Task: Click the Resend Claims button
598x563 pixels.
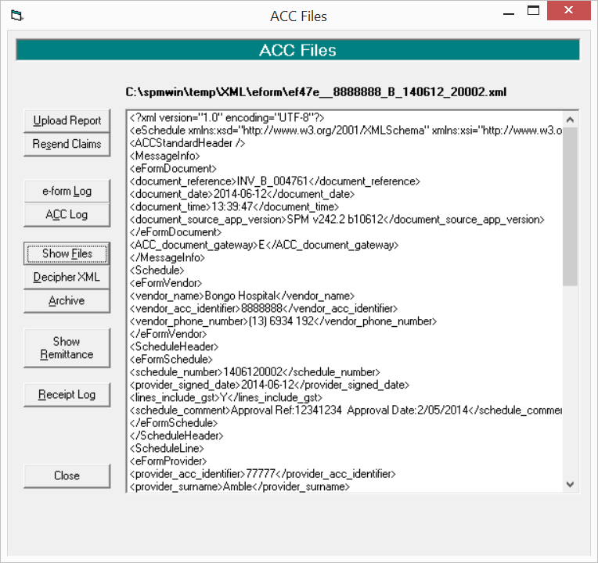Action: [x=67, y=145]
